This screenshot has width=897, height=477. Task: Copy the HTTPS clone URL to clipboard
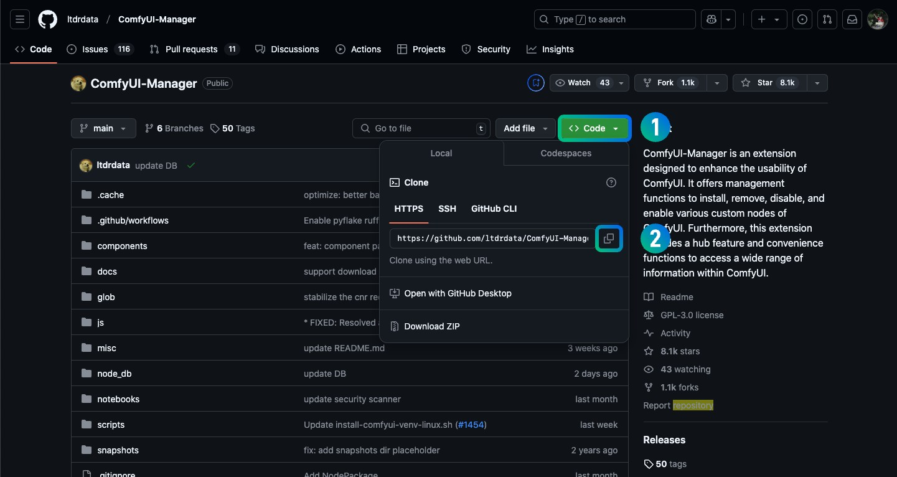point(609,238)
